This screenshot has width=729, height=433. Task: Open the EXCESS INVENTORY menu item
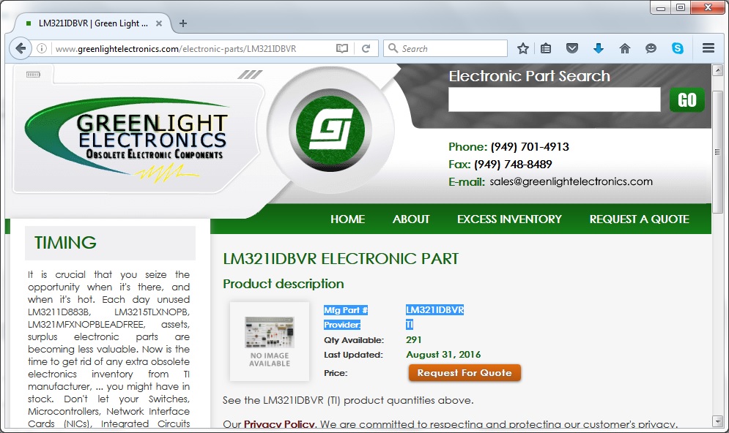point(509,219)
